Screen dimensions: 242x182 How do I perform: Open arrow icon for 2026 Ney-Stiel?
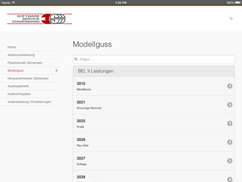[x=230, y=142]
